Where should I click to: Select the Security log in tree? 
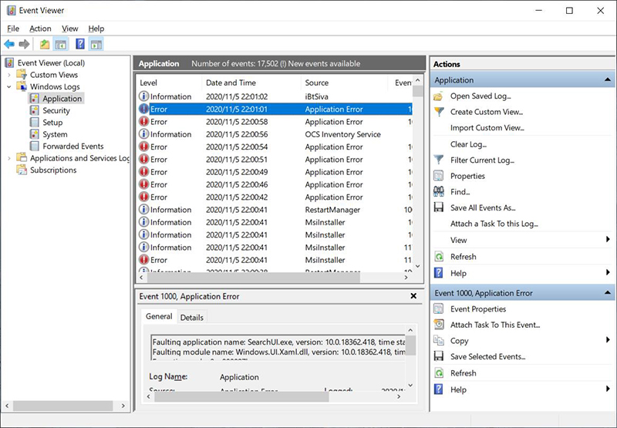point(56,111)
